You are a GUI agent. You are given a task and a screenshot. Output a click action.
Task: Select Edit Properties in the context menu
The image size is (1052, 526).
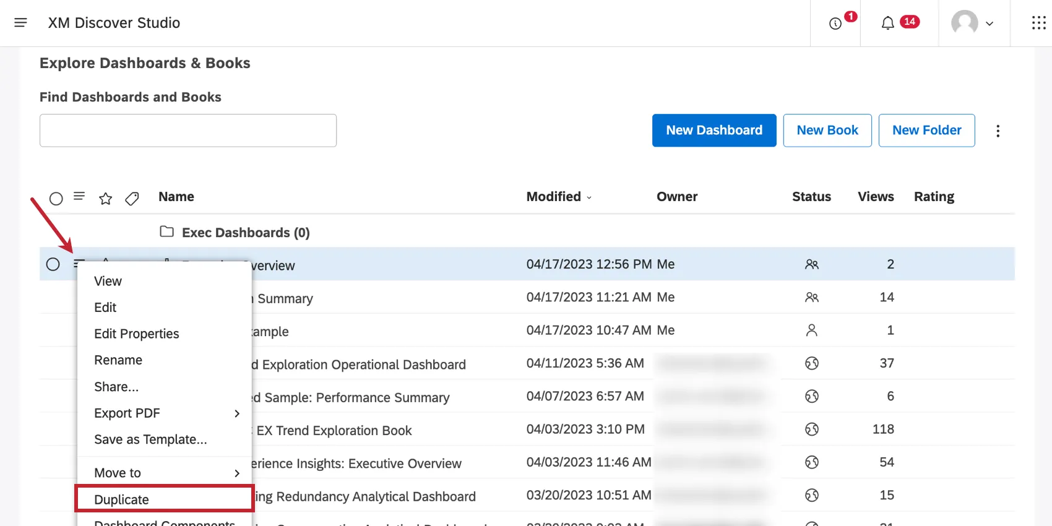[137, 334]
